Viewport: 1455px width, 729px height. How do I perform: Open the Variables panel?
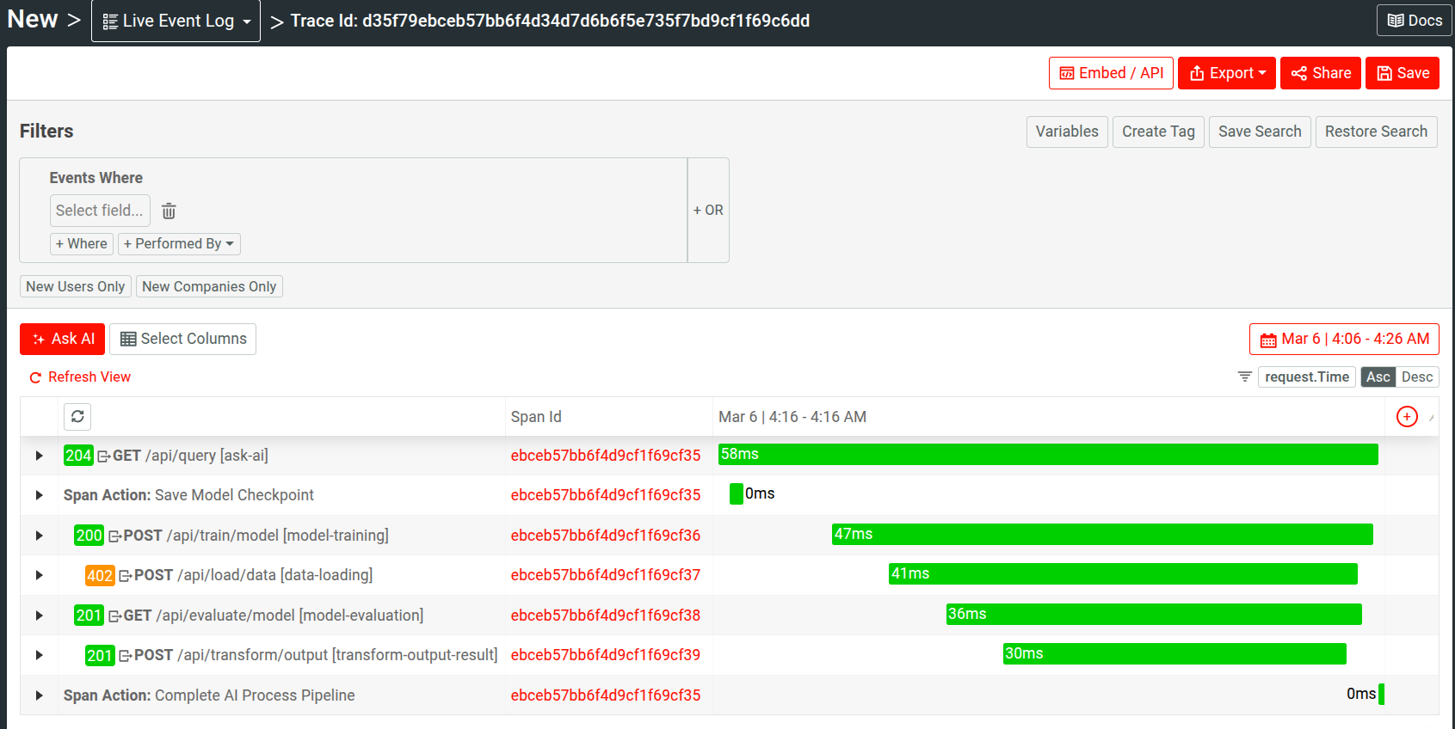(x=1067, y=132)
